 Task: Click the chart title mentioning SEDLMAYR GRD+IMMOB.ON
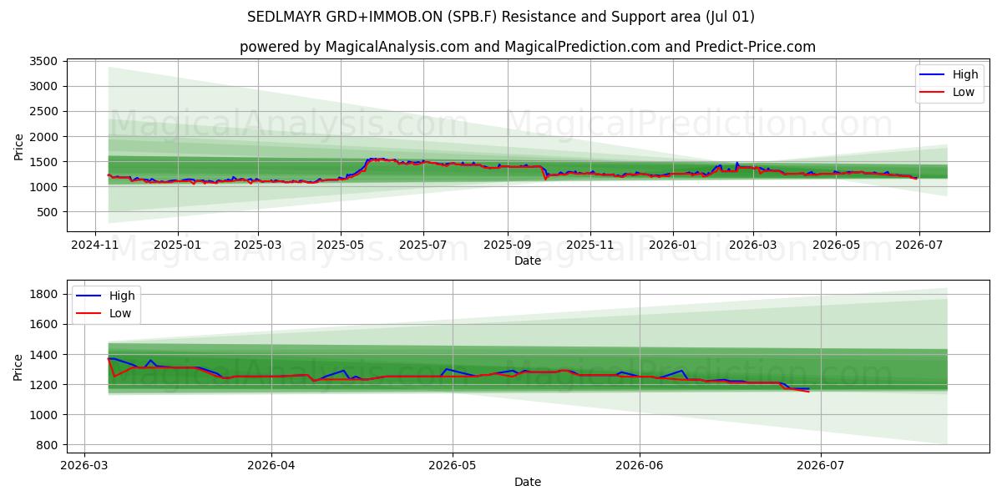point(501,17)
